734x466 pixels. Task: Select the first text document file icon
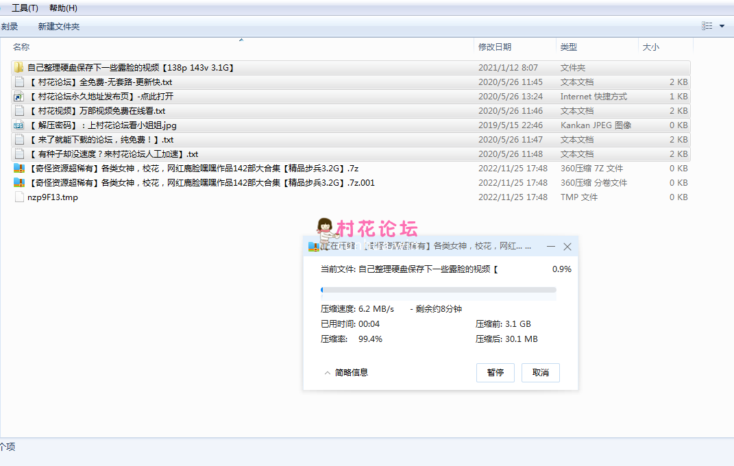(x=19, y=82)
